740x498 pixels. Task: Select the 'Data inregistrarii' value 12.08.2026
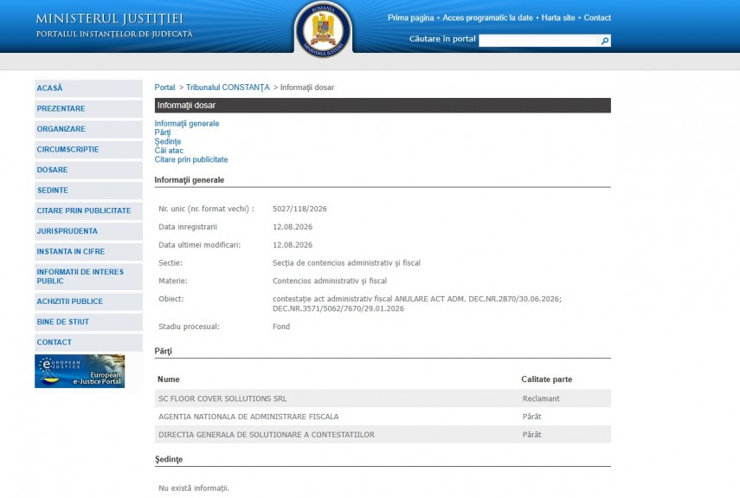(x=293, y=227)
